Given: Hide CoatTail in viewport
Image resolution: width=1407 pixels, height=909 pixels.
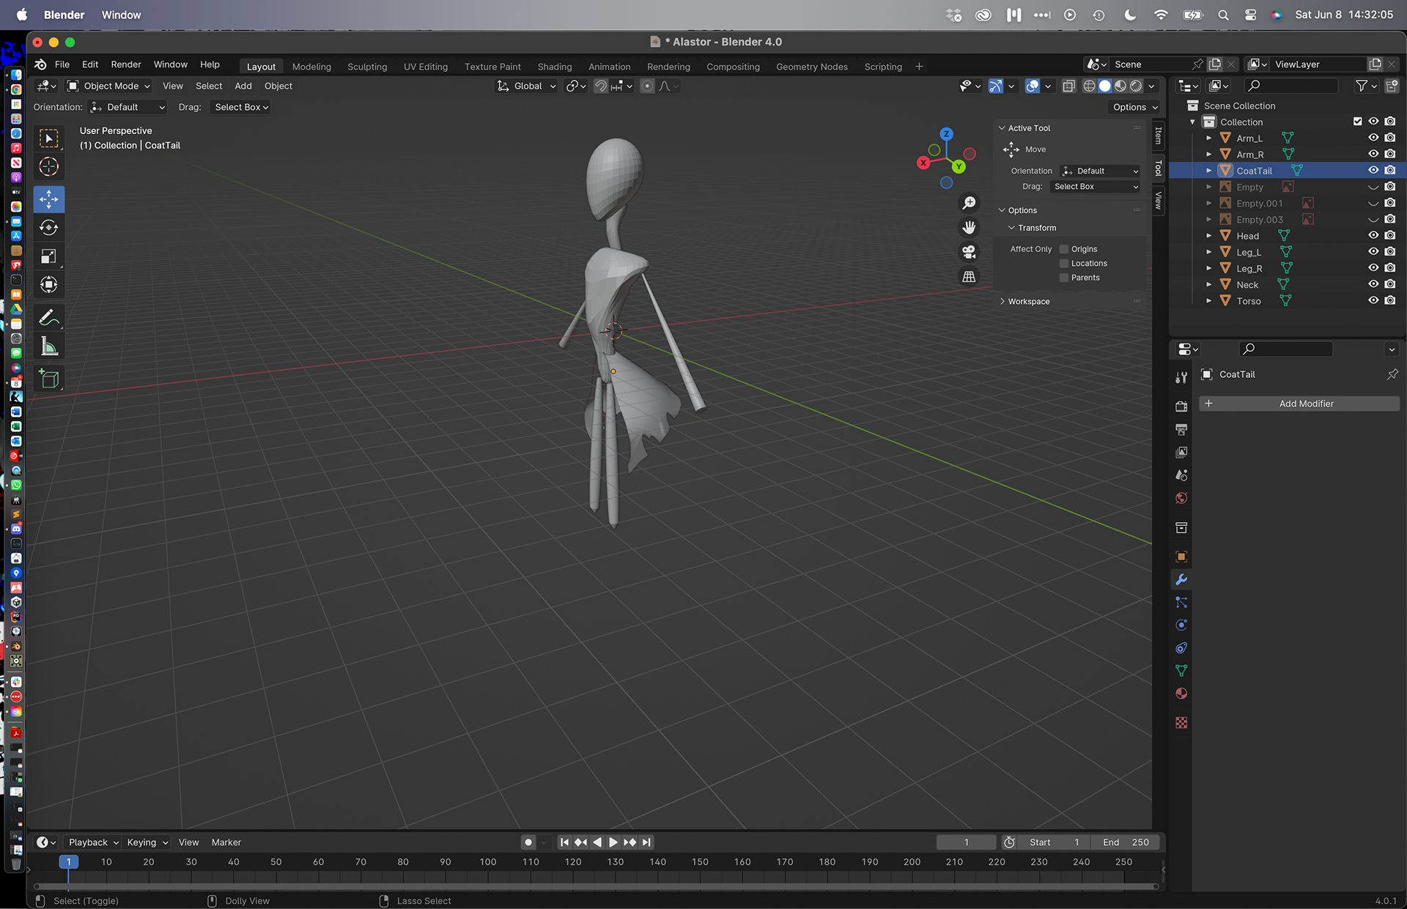Looking at the screenshot, I should point(1373,170).
